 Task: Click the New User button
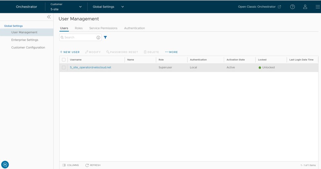click(x=70, y=52)
